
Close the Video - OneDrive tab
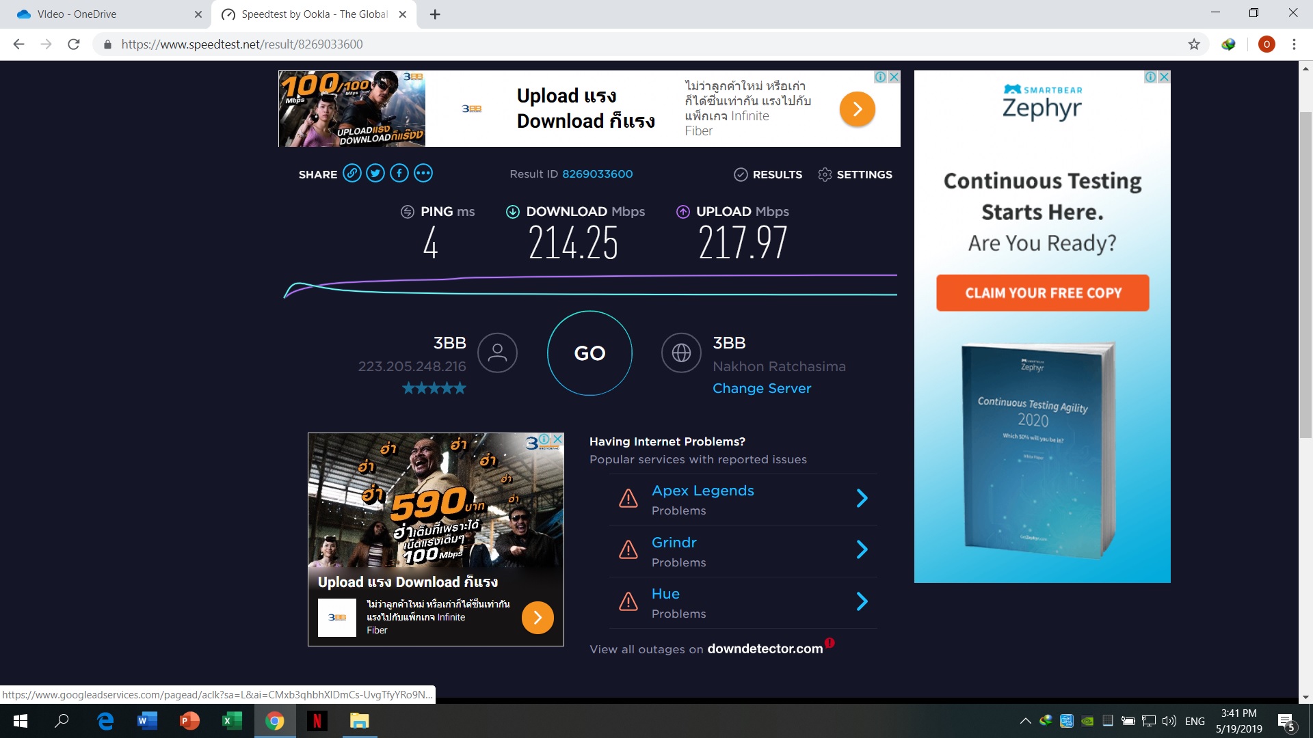[198, 14]
